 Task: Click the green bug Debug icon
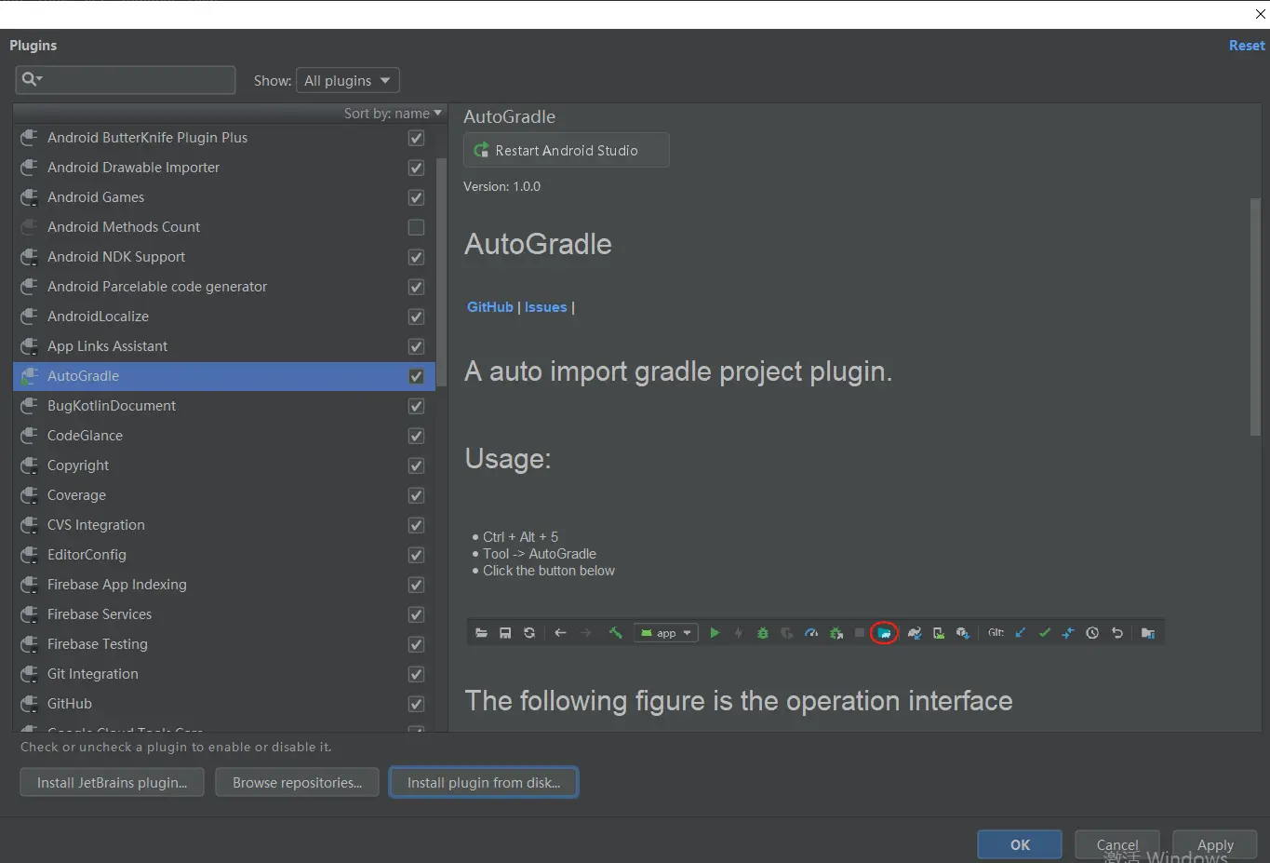pyautogui.click(x=763, y=633)
